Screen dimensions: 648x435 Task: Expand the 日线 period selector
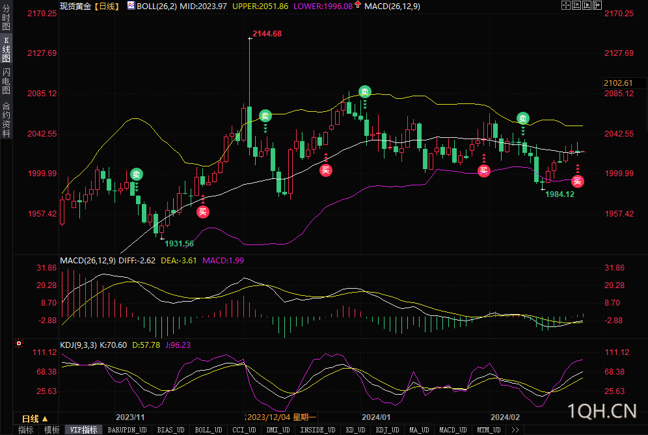tap(35, 419)
